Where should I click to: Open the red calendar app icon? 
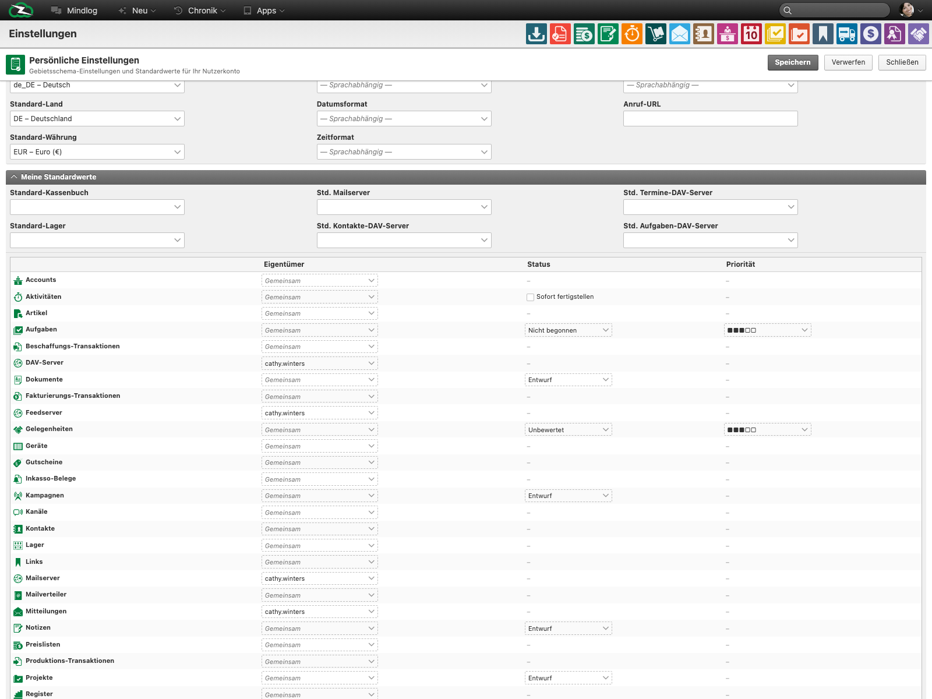[751, 34]
